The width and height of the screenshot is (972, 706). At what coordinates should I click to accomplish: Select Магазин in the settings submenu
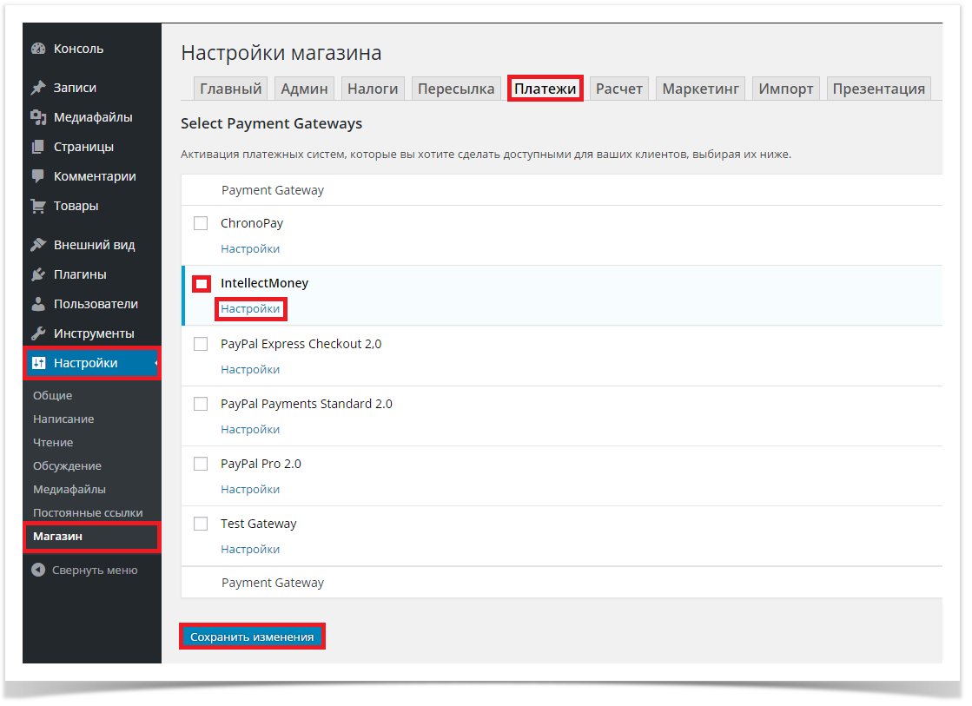[x=58, y=537]
